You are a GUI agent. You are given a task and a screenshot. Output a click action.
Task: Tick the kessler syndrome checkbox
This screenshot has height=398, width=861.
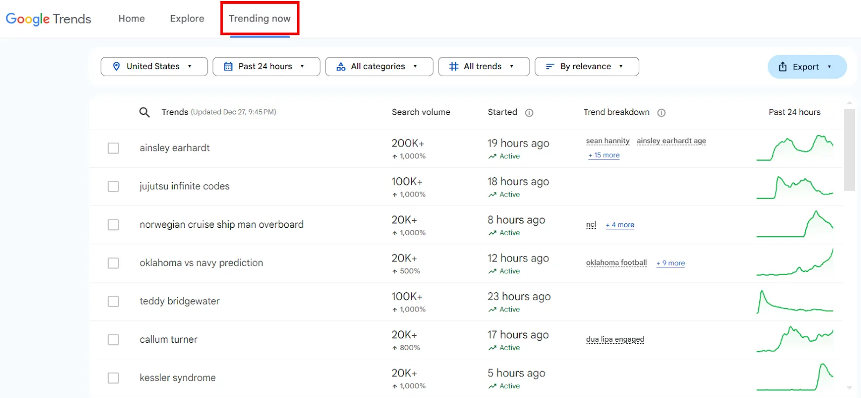(x=113, y=378)
